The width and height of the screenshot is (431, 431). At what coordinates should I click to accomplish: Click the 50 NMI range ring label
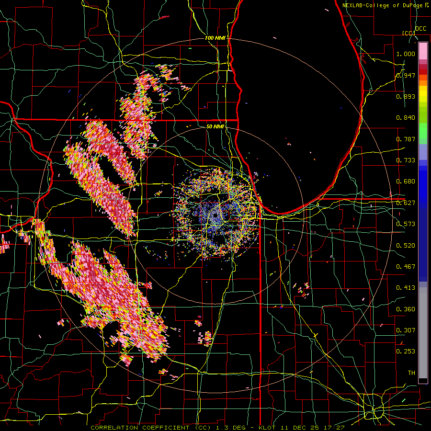click(x=215, y=127)
